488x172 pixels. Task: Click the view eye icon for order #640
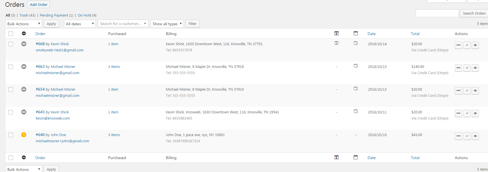(x=475, y=136)
